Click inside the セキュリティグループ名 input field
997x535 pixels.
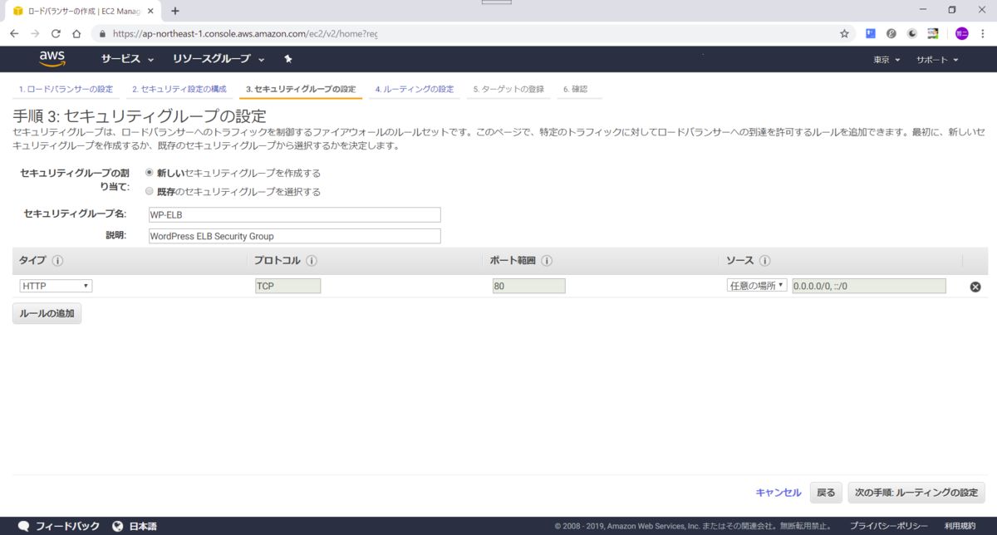coord(293,215)
